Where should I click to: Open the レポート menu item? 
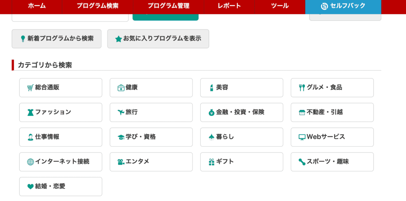coord(229,6)
